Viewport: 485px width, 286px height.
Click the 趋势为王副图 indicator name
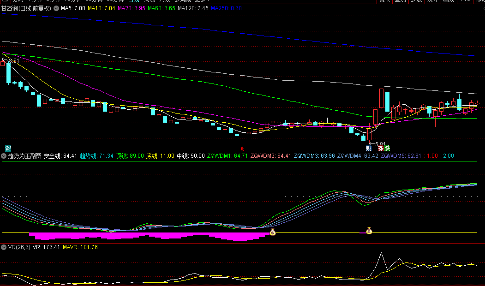click(25, 156)
